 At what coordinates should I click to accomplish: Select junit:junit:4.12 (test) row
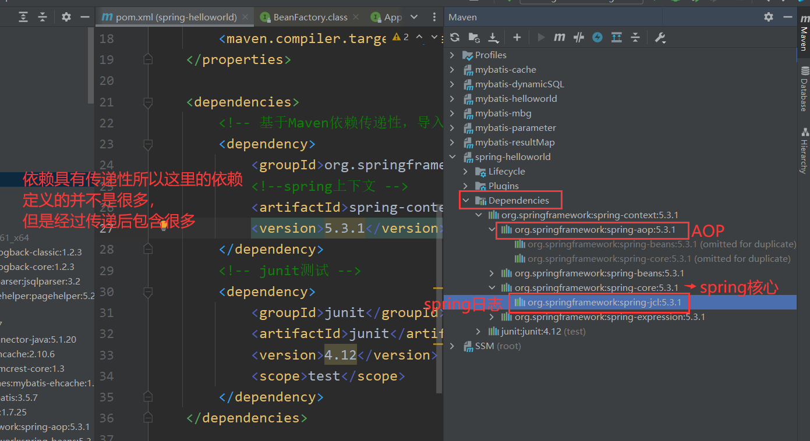click(620, 332)
